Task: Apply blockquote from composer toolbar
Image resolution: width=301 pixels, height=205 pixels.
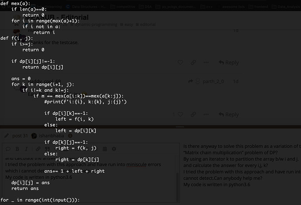Action: pyautogui.click(x=47, y=149)
